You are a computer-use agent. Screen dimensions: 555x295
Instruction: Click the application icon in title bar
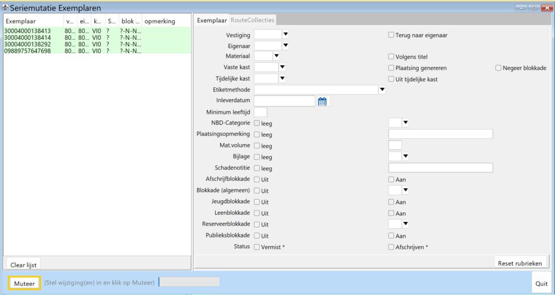pos(5,8)
